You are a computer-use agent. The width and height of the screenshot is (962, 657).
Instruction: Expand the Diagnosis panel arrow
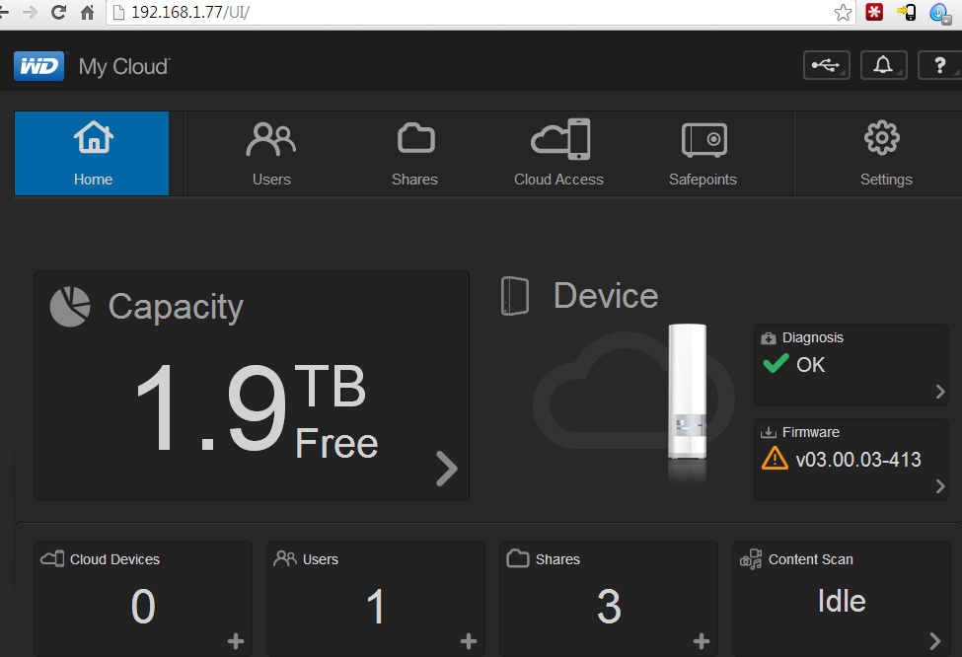point(939,392)
